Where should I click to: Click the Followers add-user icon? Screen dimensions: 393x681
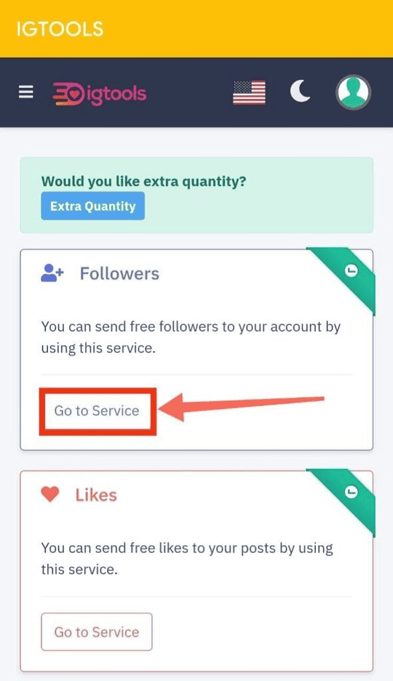[53, 273]
